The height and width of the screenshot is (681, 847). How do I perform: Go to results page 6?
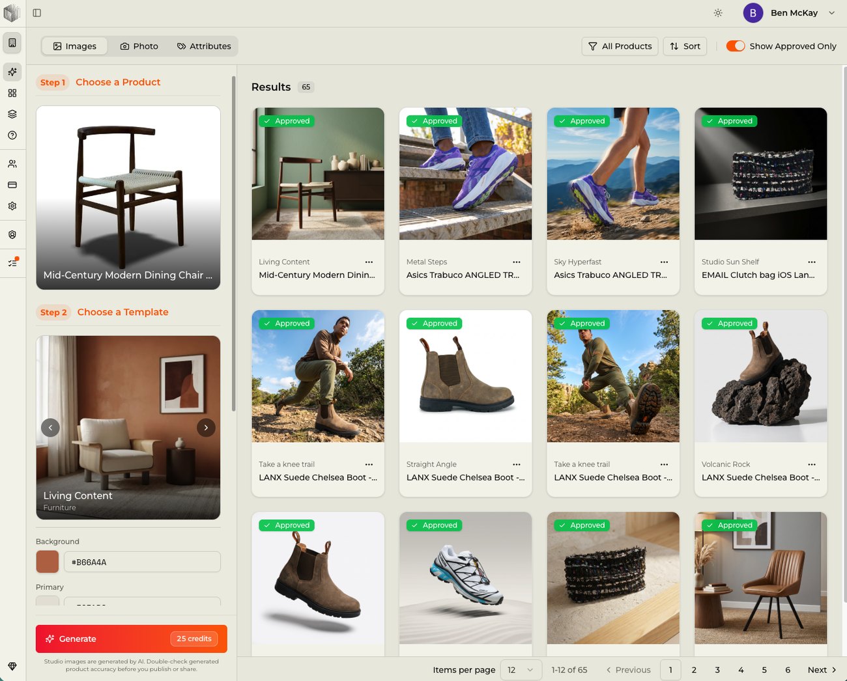tap(788, 670)
